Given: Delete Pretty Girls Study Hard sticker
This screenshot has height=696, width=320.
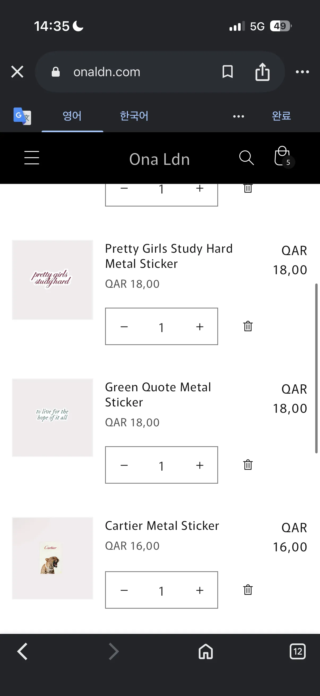Looking at the screenshot, I should (x=248, y=326).
